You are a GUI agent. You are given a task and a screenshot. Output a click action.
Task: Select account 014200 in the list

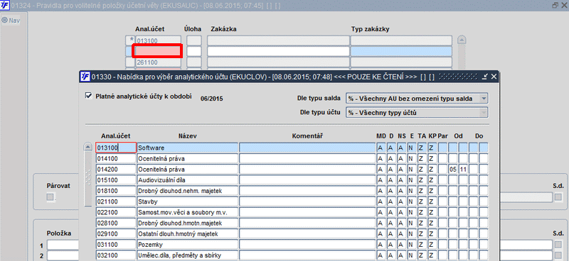116,170
